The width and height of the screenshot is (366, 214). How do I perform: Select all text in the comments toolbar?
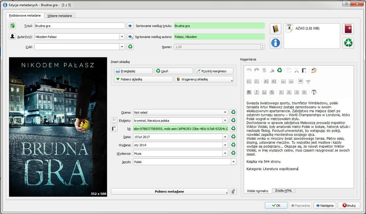coord(264,70)
